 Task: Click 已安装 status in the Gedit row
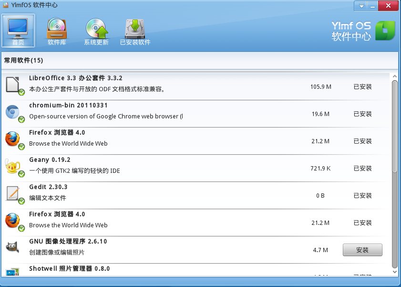(x=362, y=196)
